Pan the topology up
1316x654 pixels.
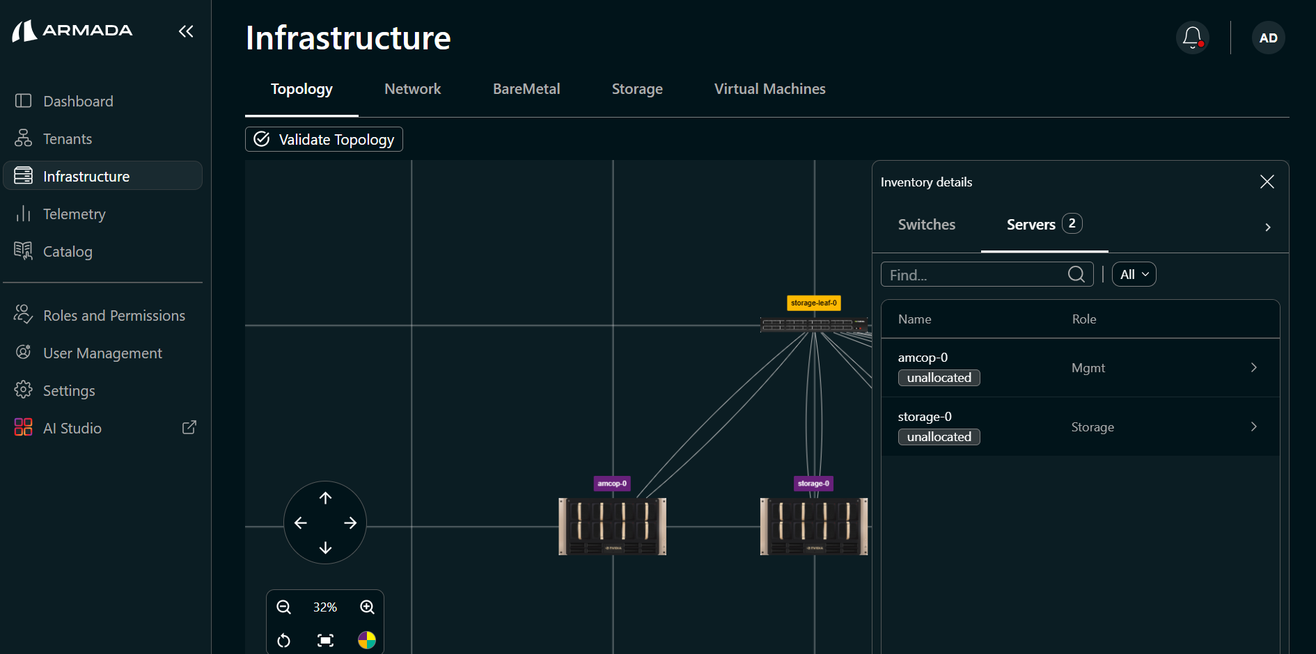(325, 497)
